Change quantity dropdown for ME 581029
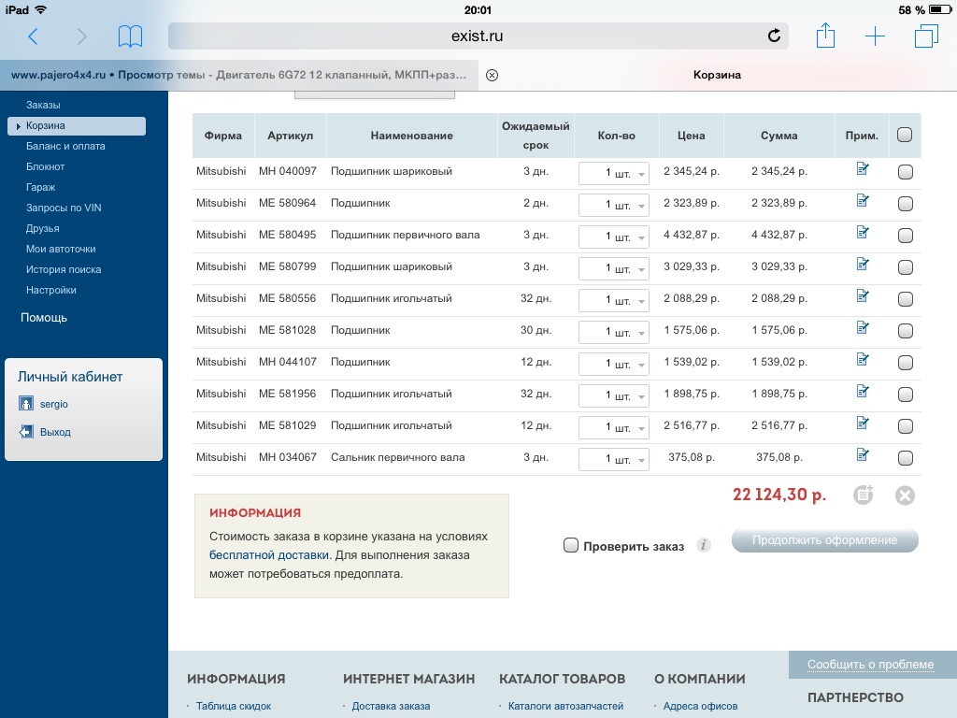957x718 pixels. [614, 427]
